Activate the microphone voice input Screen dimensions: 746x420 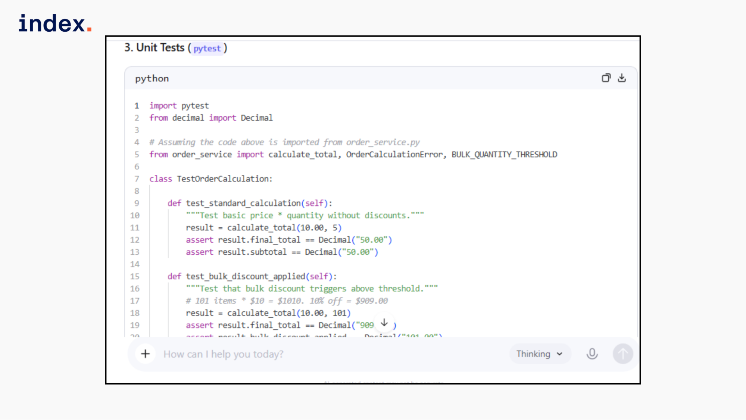(x=592, y=354)
